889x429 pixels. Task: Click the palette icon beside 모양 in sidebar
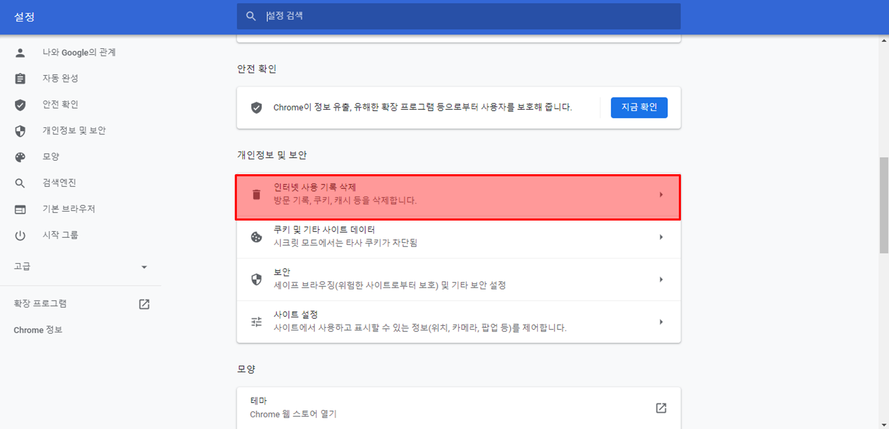[20, 157]
